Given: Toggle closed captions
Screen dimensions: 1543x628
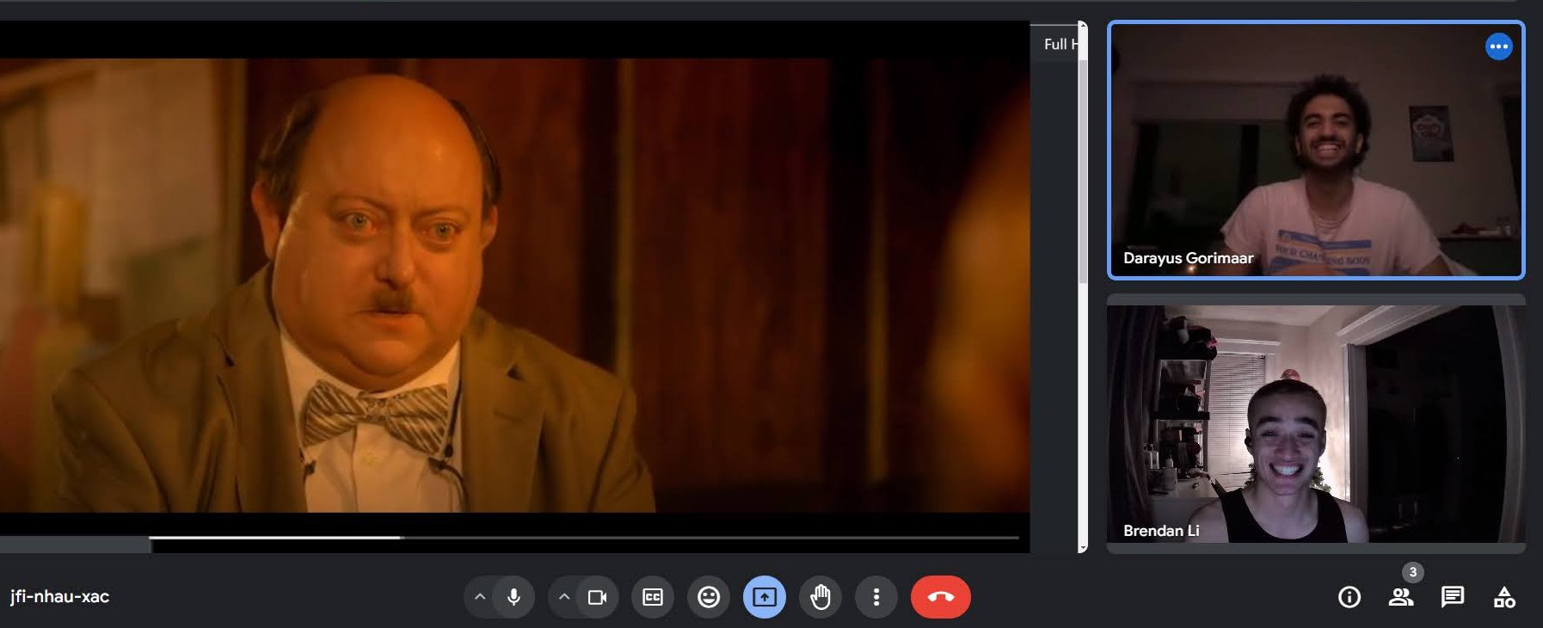Looking at the screenshot, I should click(653, 597).
